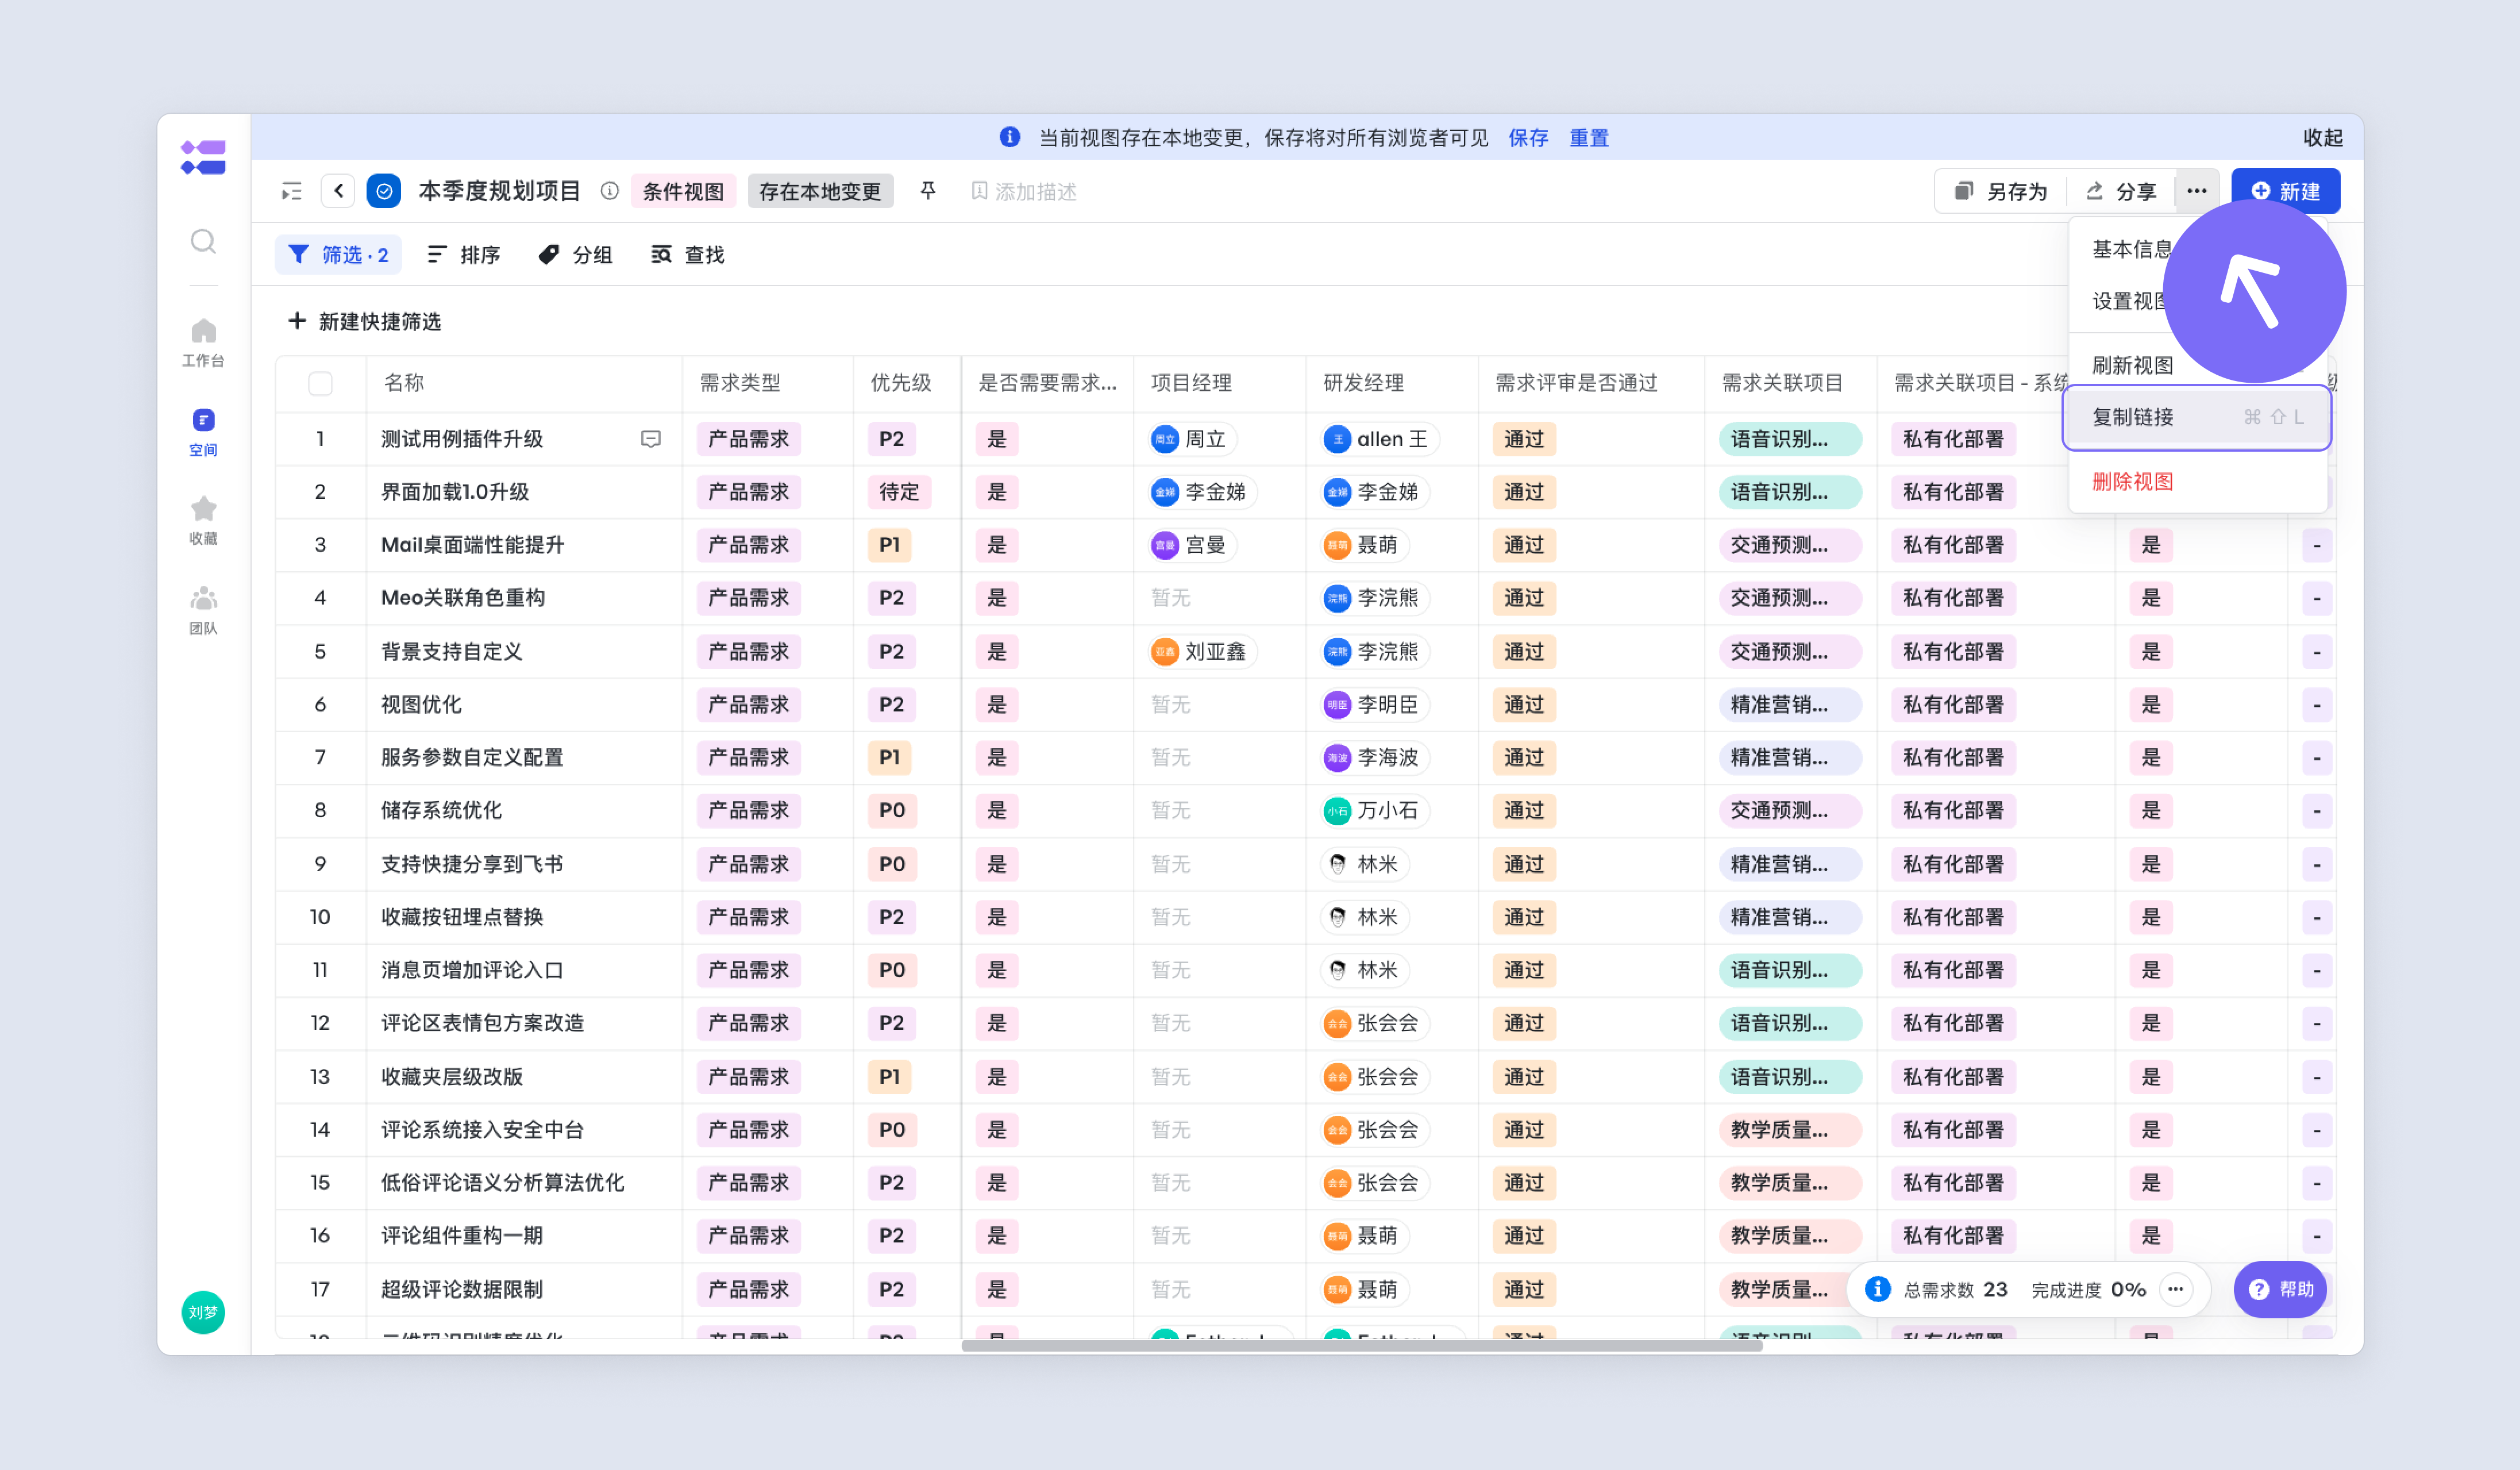This screenshot has height=1470, width=2520.
Task: Open row 支持快捷分享到飞书
Action: 472,864
